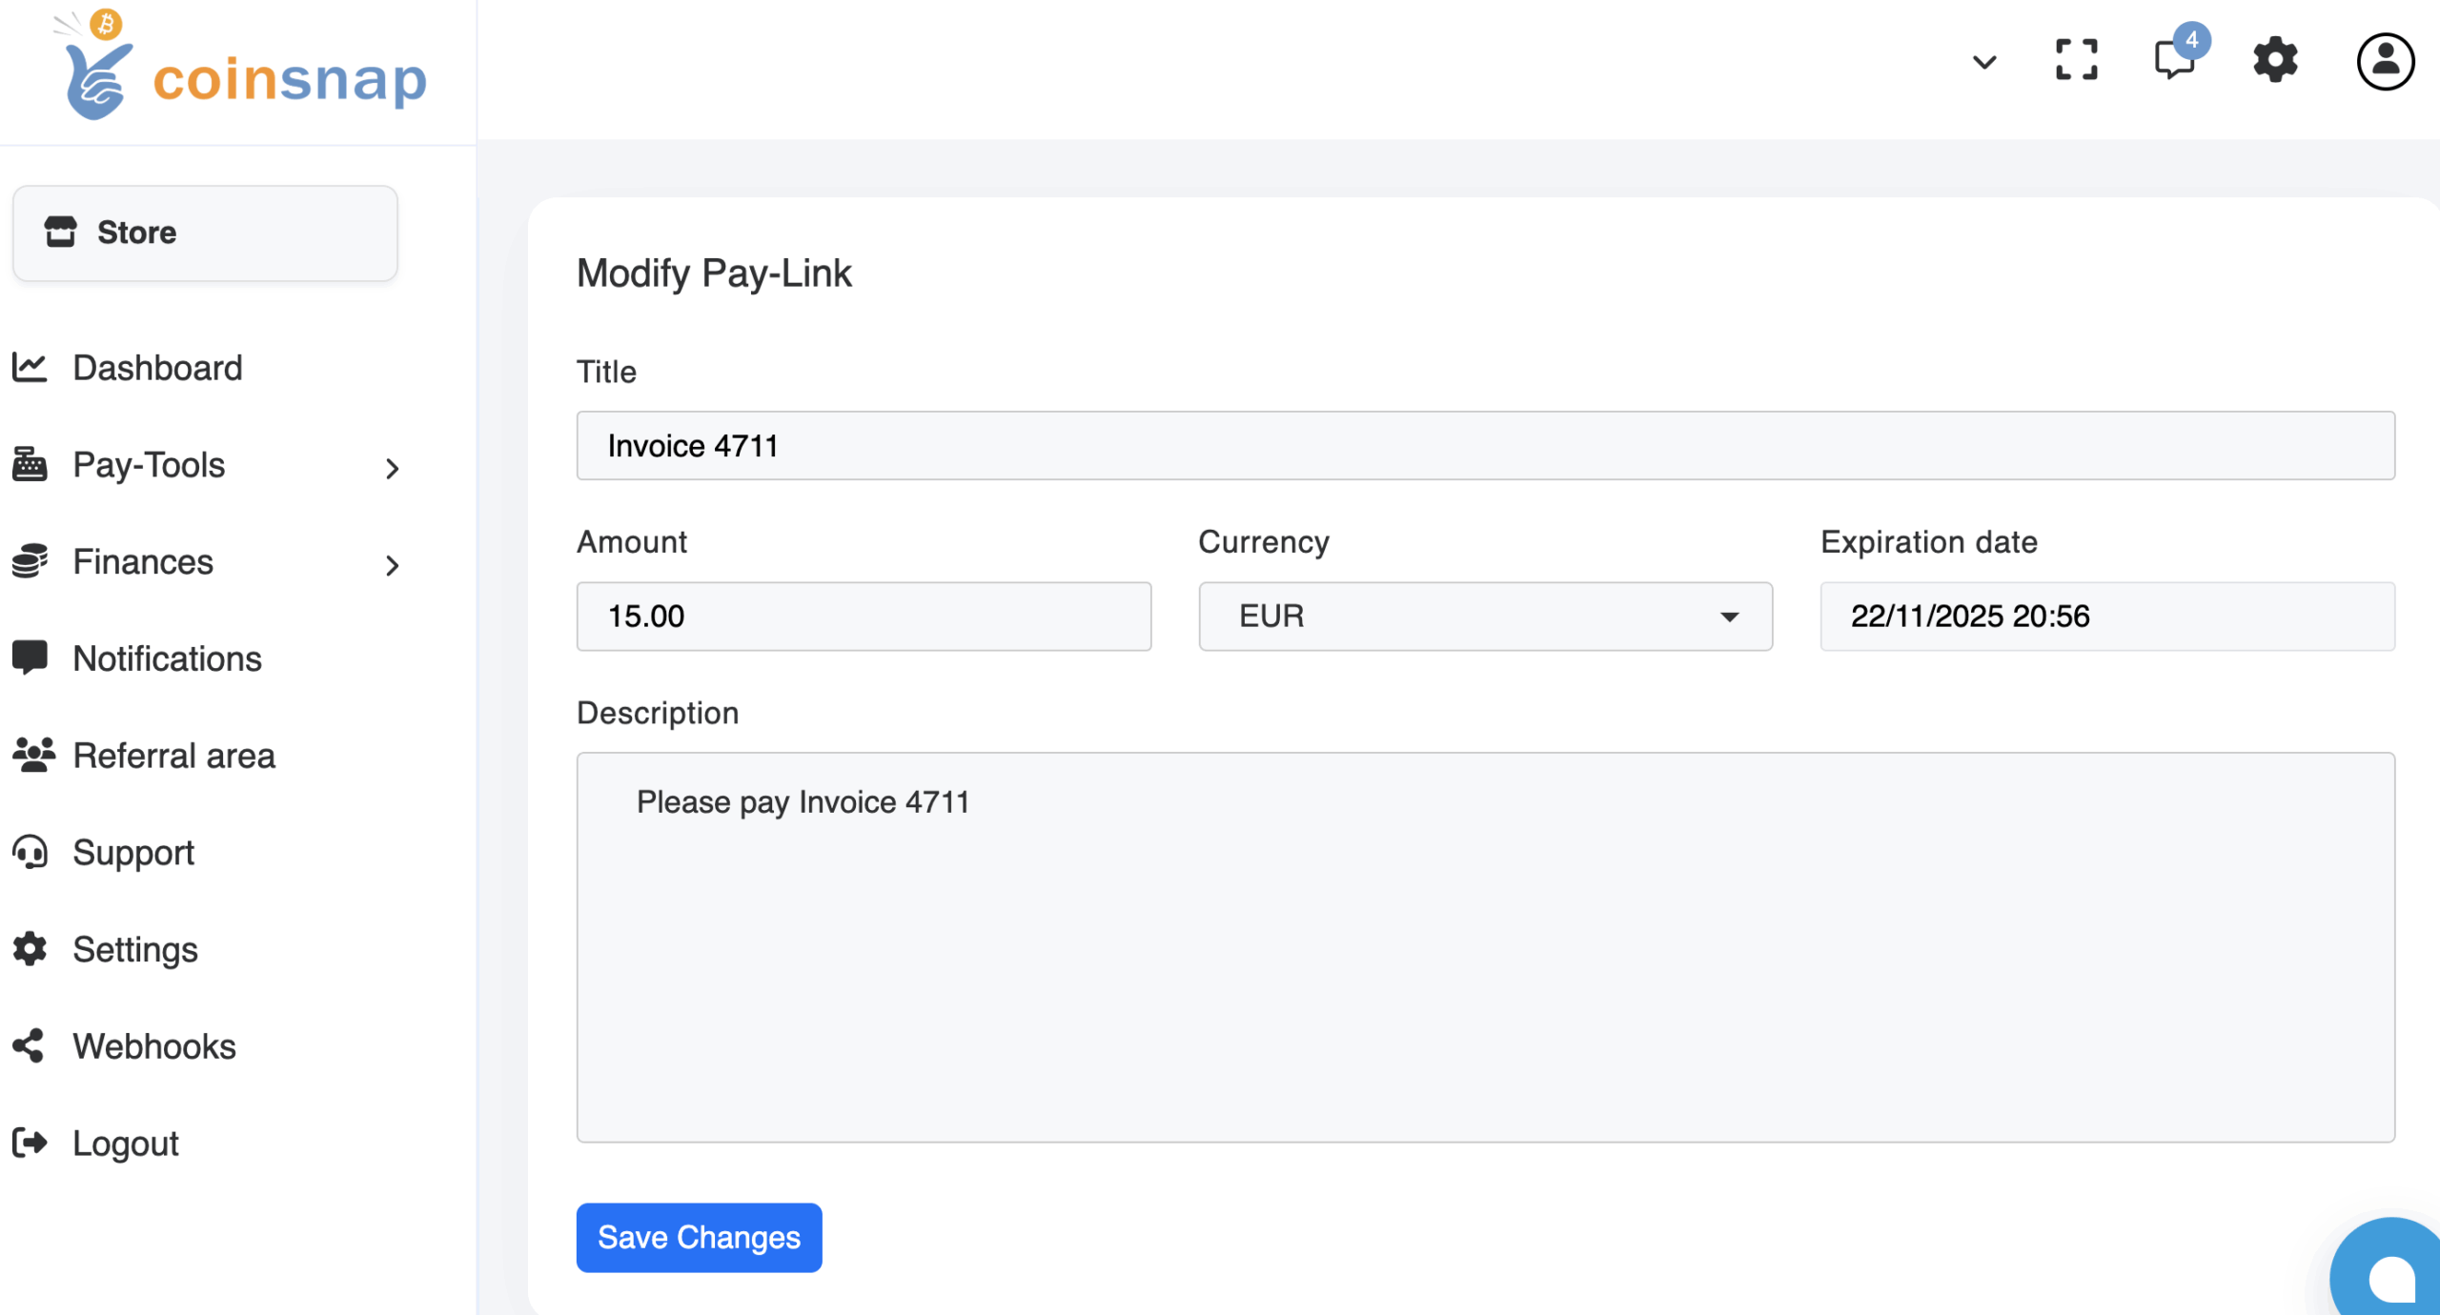Screen dimensions: 2440x1315
Task: Click the Save Changes button
Action: (699, 1237)
